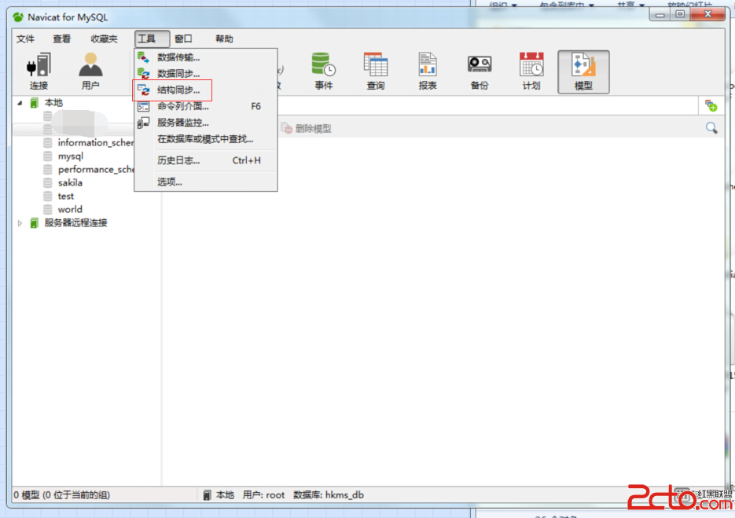Viewport: 735px width, 518px height.
Task: Click status text 0 模型 (0 位于当前的组)
Action: pos(61,495)
